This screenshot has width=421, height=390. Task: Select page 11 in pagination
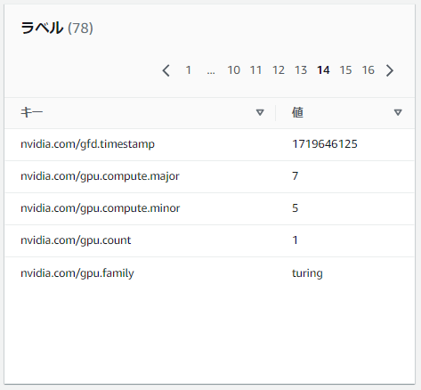(x=255, y=70)
